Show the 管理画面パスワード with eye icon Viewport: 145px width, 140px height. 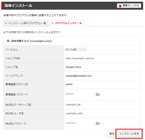[98, 95]
